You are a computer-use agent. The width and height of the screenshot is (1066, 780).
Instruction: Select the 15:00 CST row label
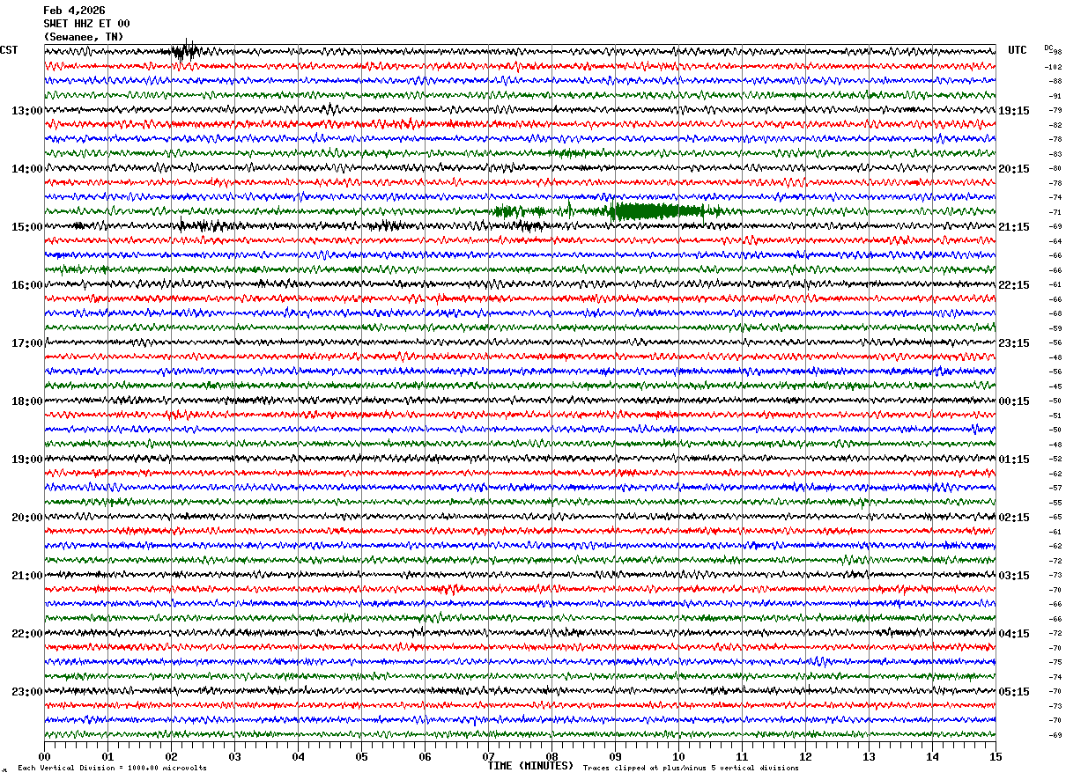(x=26, y=227)
